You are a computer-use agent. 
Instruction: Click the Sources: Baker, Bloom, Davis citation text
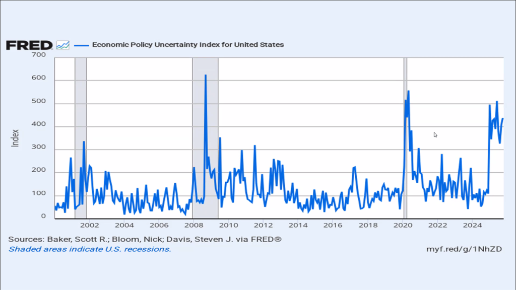(145, 239)
